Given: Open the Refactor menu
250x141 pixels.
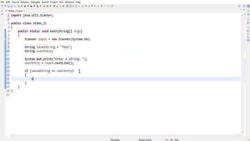Looking at the screenshot, I should pos(25,2).
